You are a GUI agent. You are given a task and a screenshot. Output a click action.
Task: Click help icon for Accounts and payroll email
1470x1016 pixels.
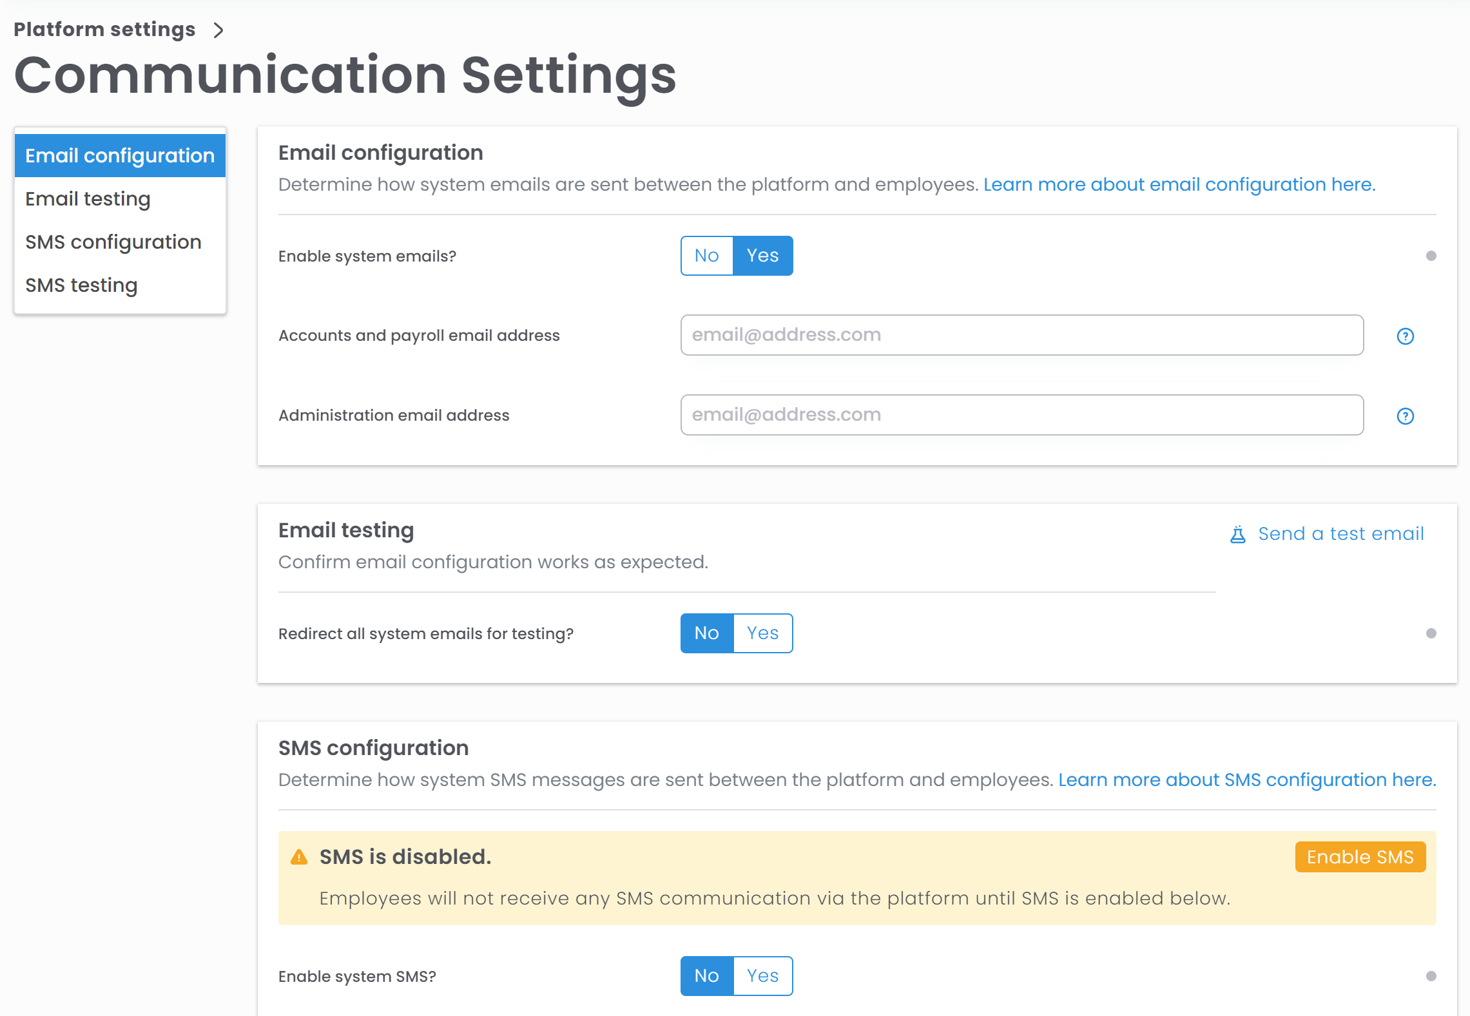(x=1405, y=336)
